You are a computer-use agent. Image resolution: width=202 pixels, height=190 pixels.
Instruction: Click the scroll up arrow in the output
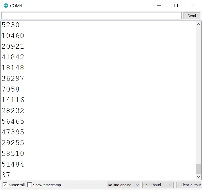[x=199, y=24]
